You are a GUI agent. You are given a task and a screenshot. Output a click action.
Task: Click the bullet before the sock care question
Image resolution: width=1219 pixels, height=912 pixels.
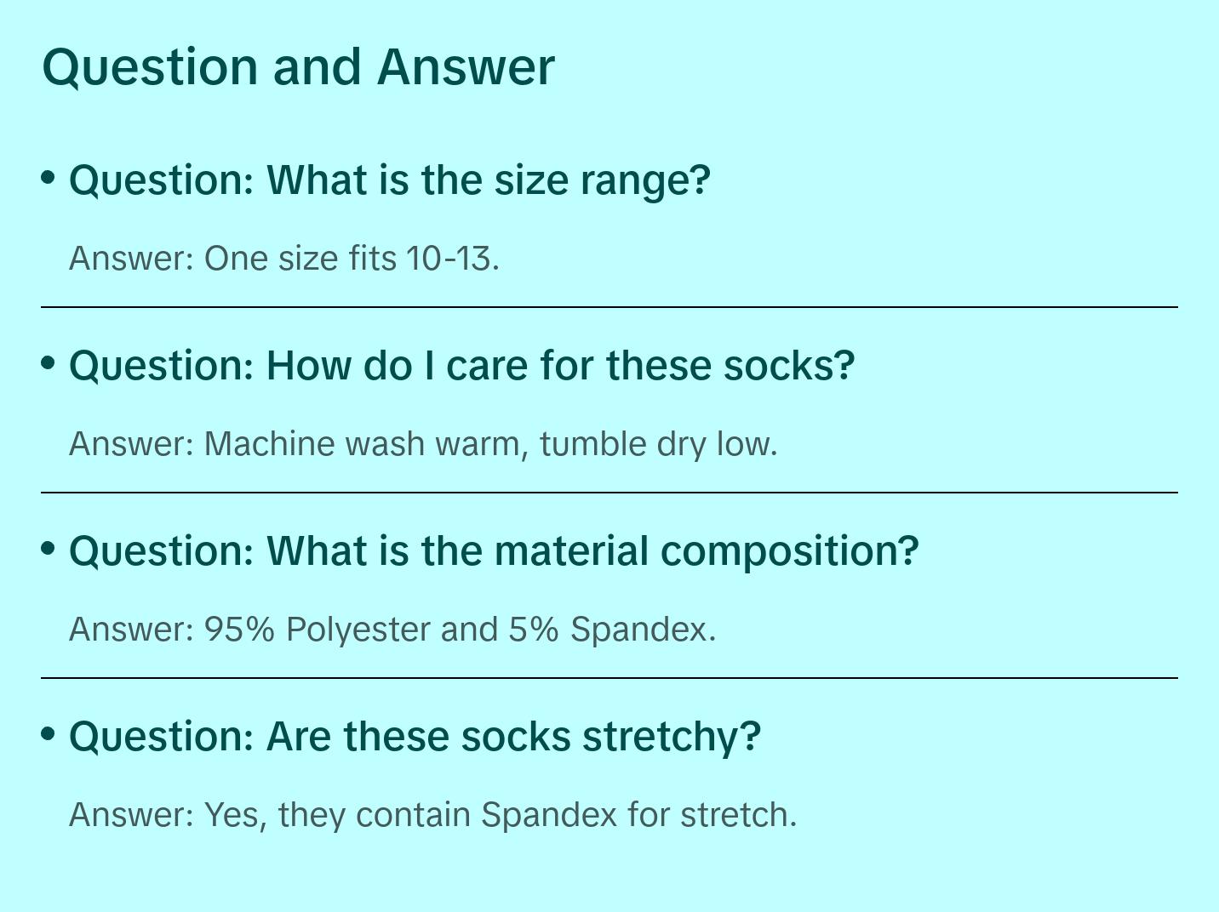tap(49, 363)
